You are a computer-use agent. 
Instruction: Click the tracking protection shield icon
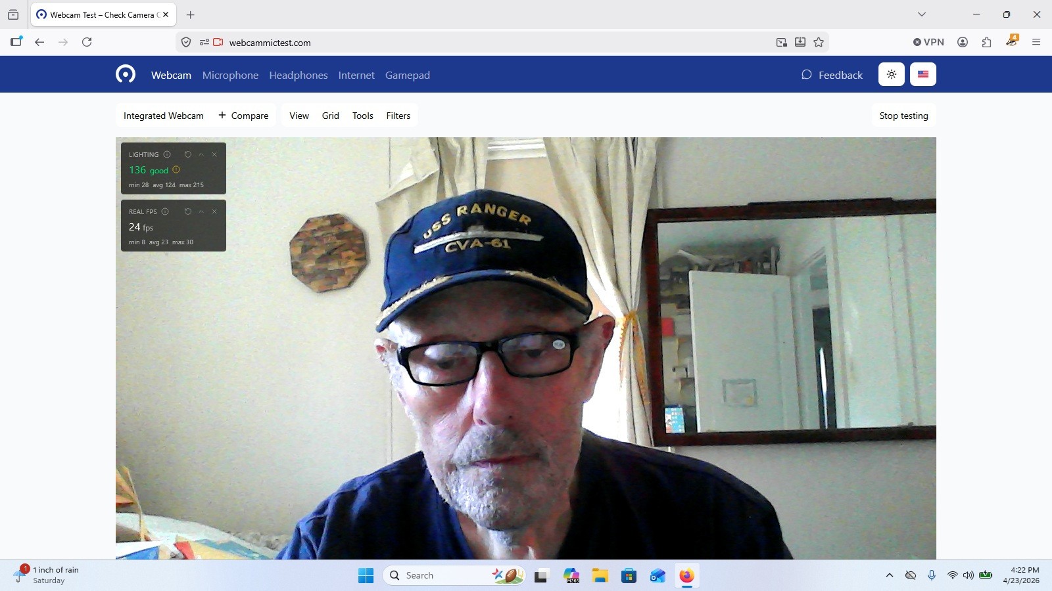(186, 42)
